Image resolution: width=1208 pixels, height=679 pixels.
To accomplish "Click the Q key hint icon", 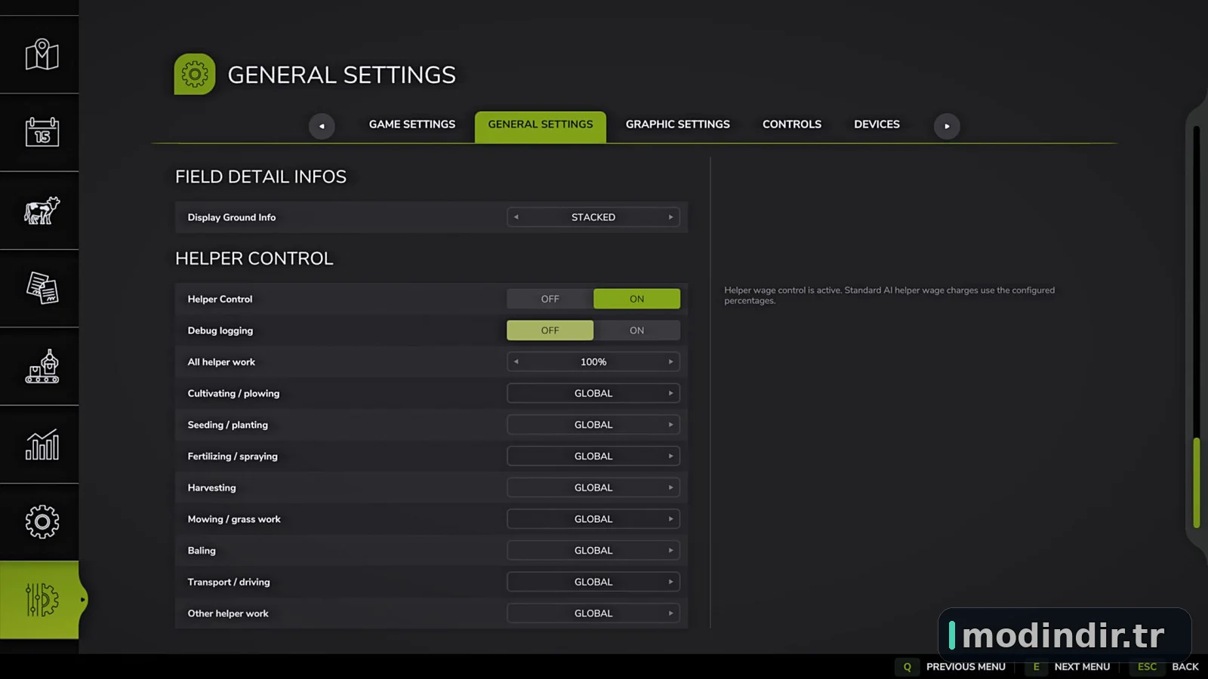I will coord(908,667).
